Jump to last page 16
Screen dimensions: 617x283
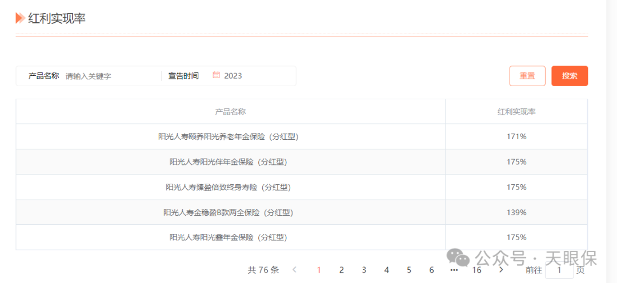pos(476,270)
